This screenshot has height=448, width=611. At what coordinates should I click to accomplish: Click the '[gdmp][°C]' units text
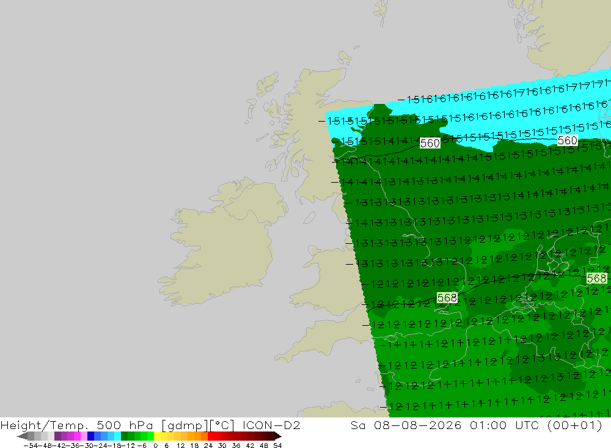click(198, 425)
